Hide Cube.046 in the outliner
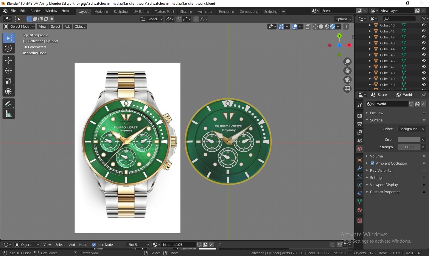The image size is (429, 256). point(424,61)
